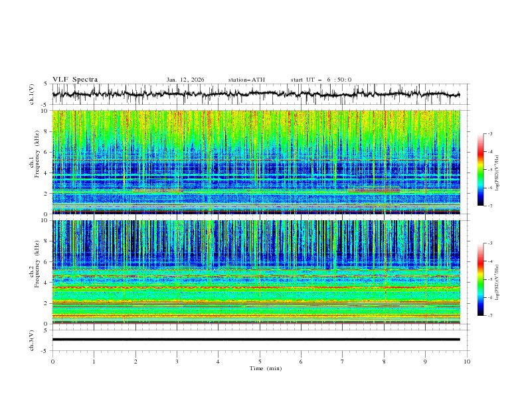Click the "5" upper tick on ch.1(V) axis

(45, 84)
